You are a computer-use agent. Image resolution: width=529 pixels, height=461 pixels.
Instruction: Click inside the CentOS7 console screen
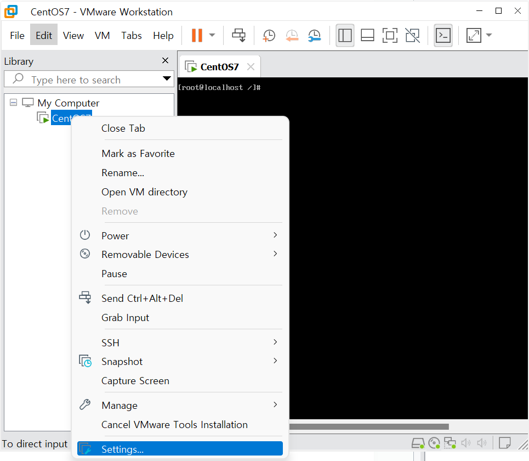pyautogui.click(x=408, y=248)
